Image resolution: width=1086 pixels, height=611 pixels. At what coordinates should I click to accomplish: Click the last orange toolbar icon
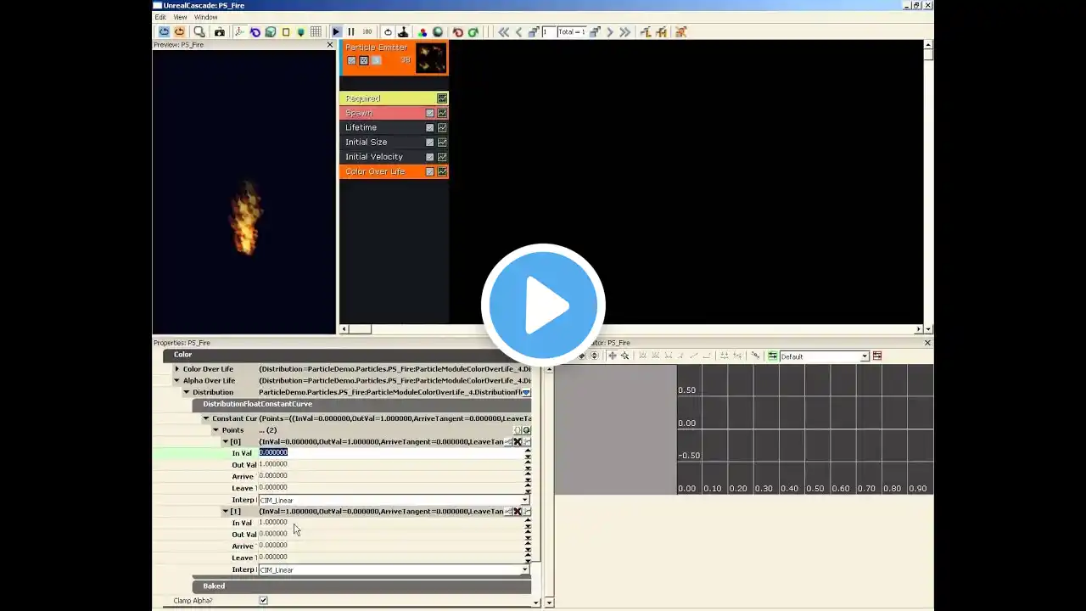click(680, 32)
